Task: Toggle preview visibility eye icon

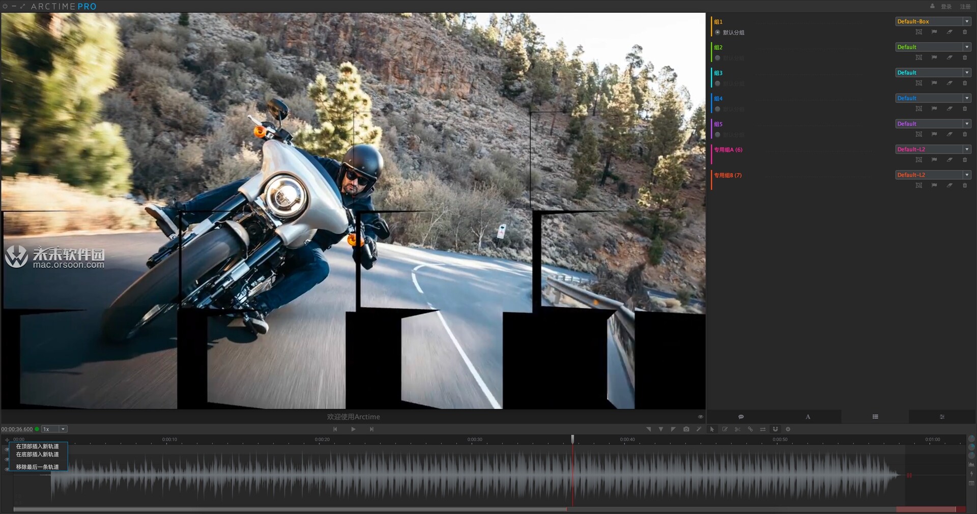Action: (700, 417)
